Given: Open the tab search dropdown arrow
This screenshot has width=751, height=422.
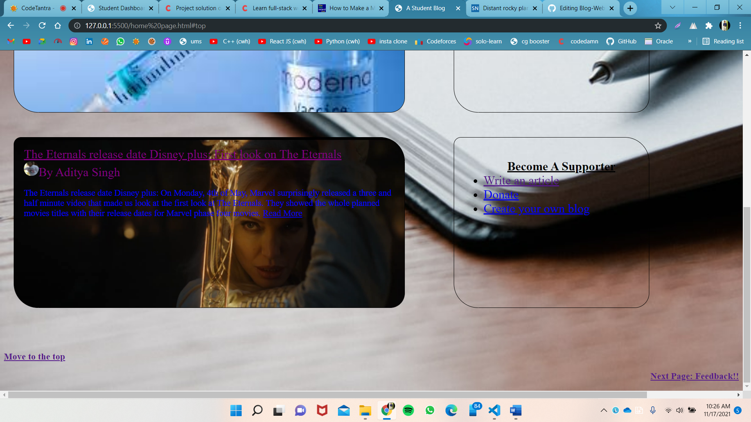Looking at the screenshot, I should 672,7.
